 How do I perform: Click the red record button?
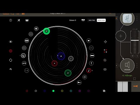(10, 51)
